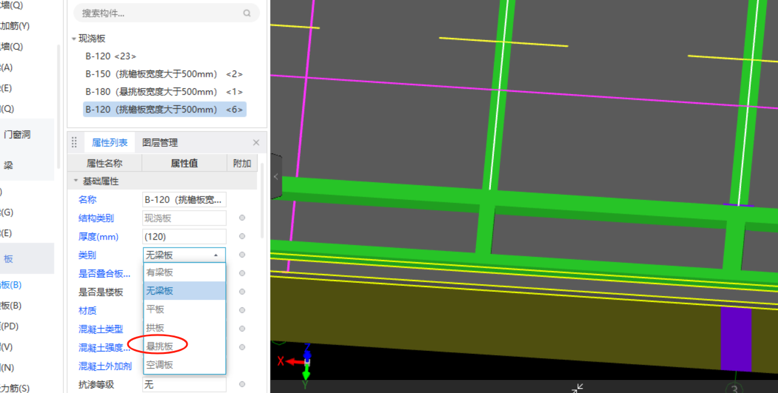
Task: Choose 空调板 from category list
Action: (184, 365)
